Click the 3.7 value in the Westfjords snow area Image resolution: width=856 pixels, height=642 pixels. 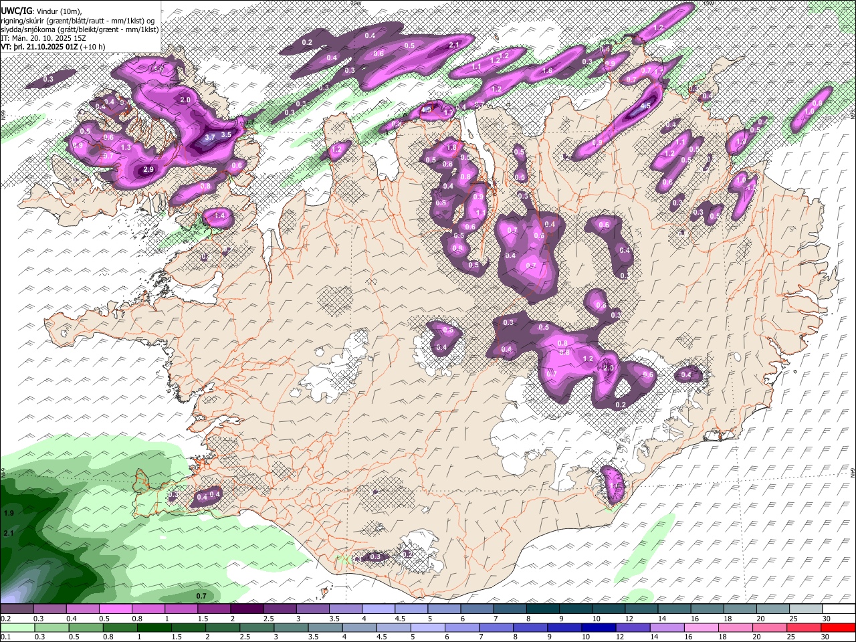coord(209,137)
